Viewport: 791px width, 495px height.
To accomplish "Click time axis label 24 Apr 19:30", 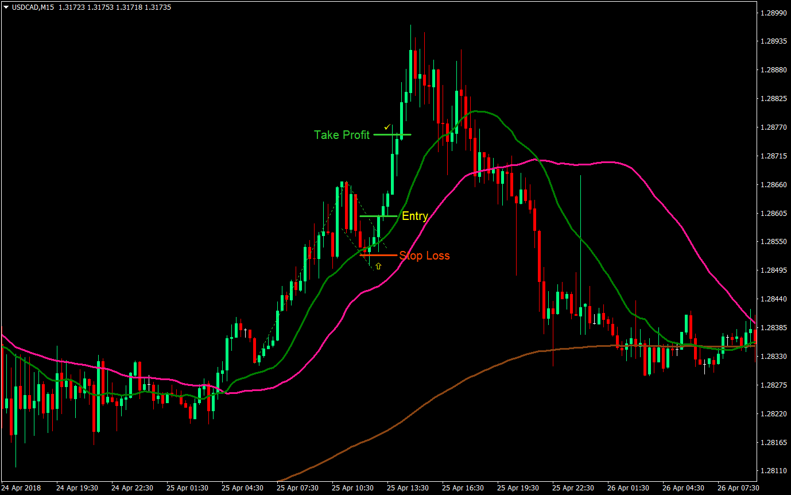I will [x=77, y=488].
